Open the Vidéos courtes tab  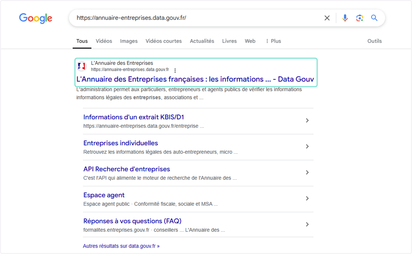pos(164,41)
